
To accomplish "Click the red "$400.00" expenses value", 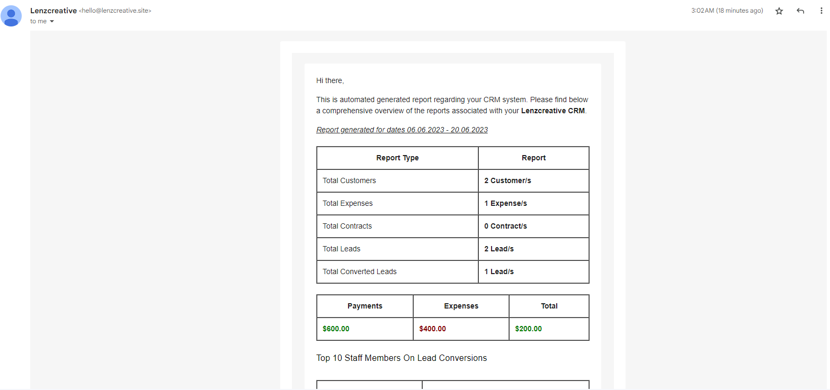I will 433,329.
